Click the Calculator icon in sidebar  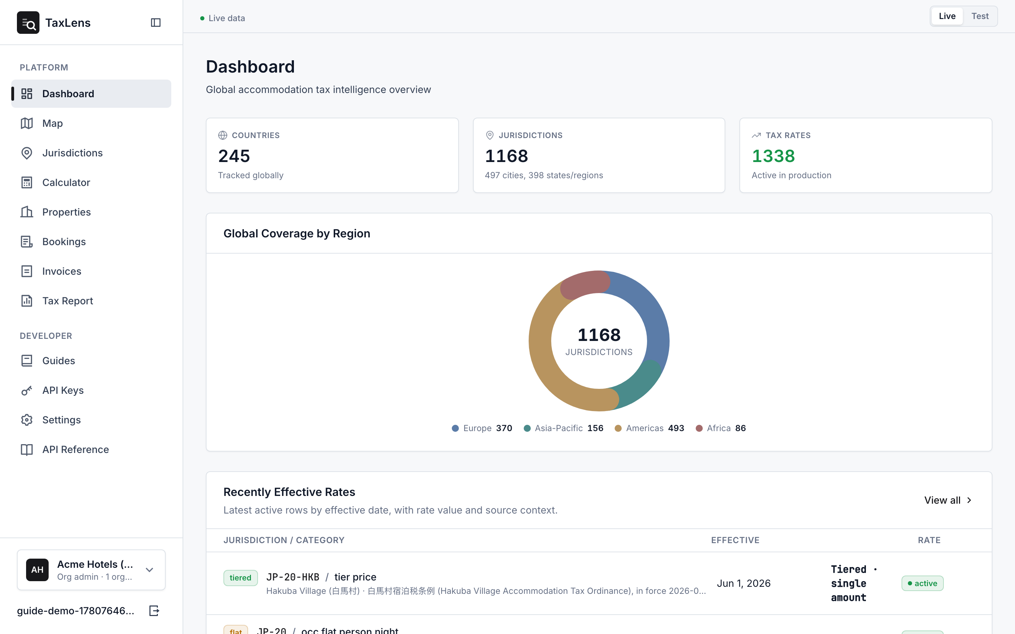click(x=27, y=182)
